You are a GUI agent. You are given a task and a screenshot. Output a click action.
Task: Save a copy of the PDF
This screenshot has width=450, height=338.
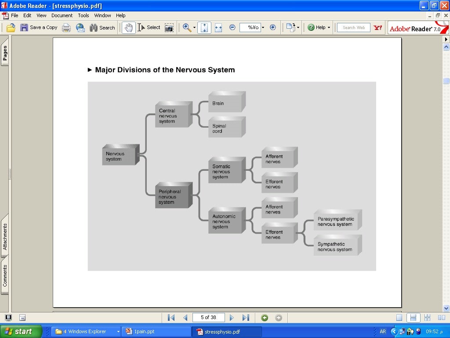pyautogui.click(x=39, y=28)
